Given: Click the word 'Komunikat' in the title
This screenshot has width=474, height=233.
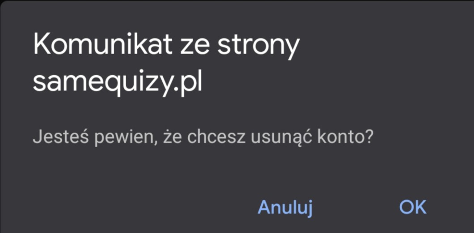Looking at the screenshot, I should (x=102, y=44).
